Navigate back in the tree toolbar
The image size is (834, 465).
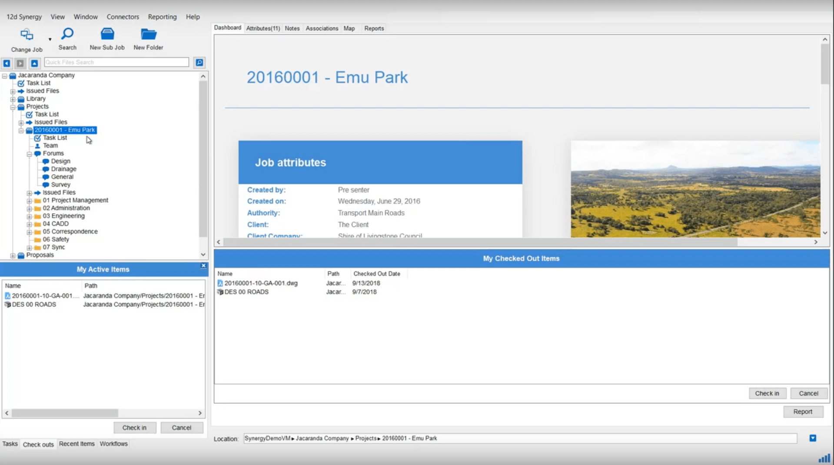(7, 63)
